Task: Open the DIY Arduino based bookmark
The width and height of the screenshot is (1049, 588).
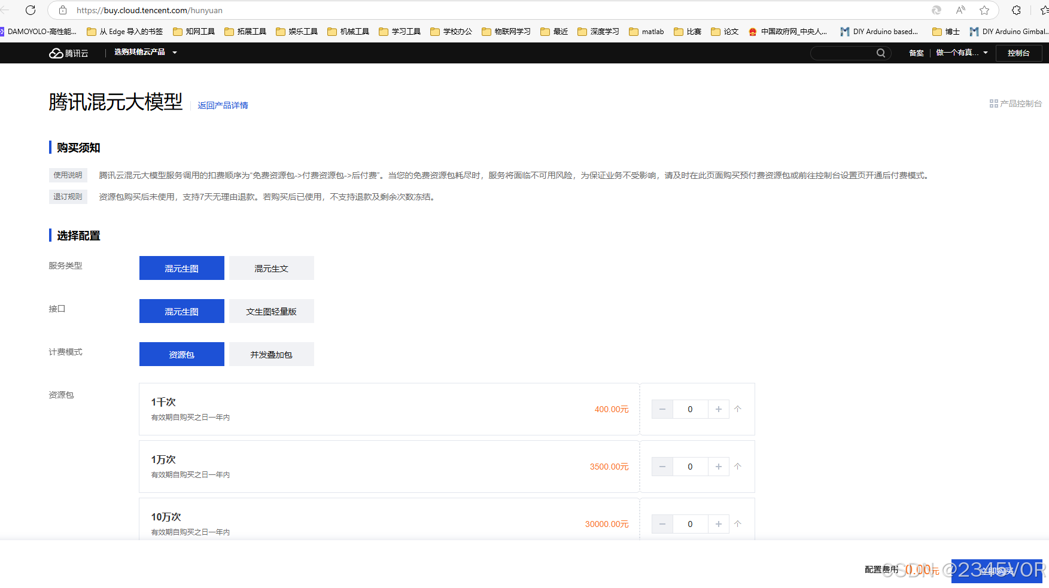Action: click(880, 32)
